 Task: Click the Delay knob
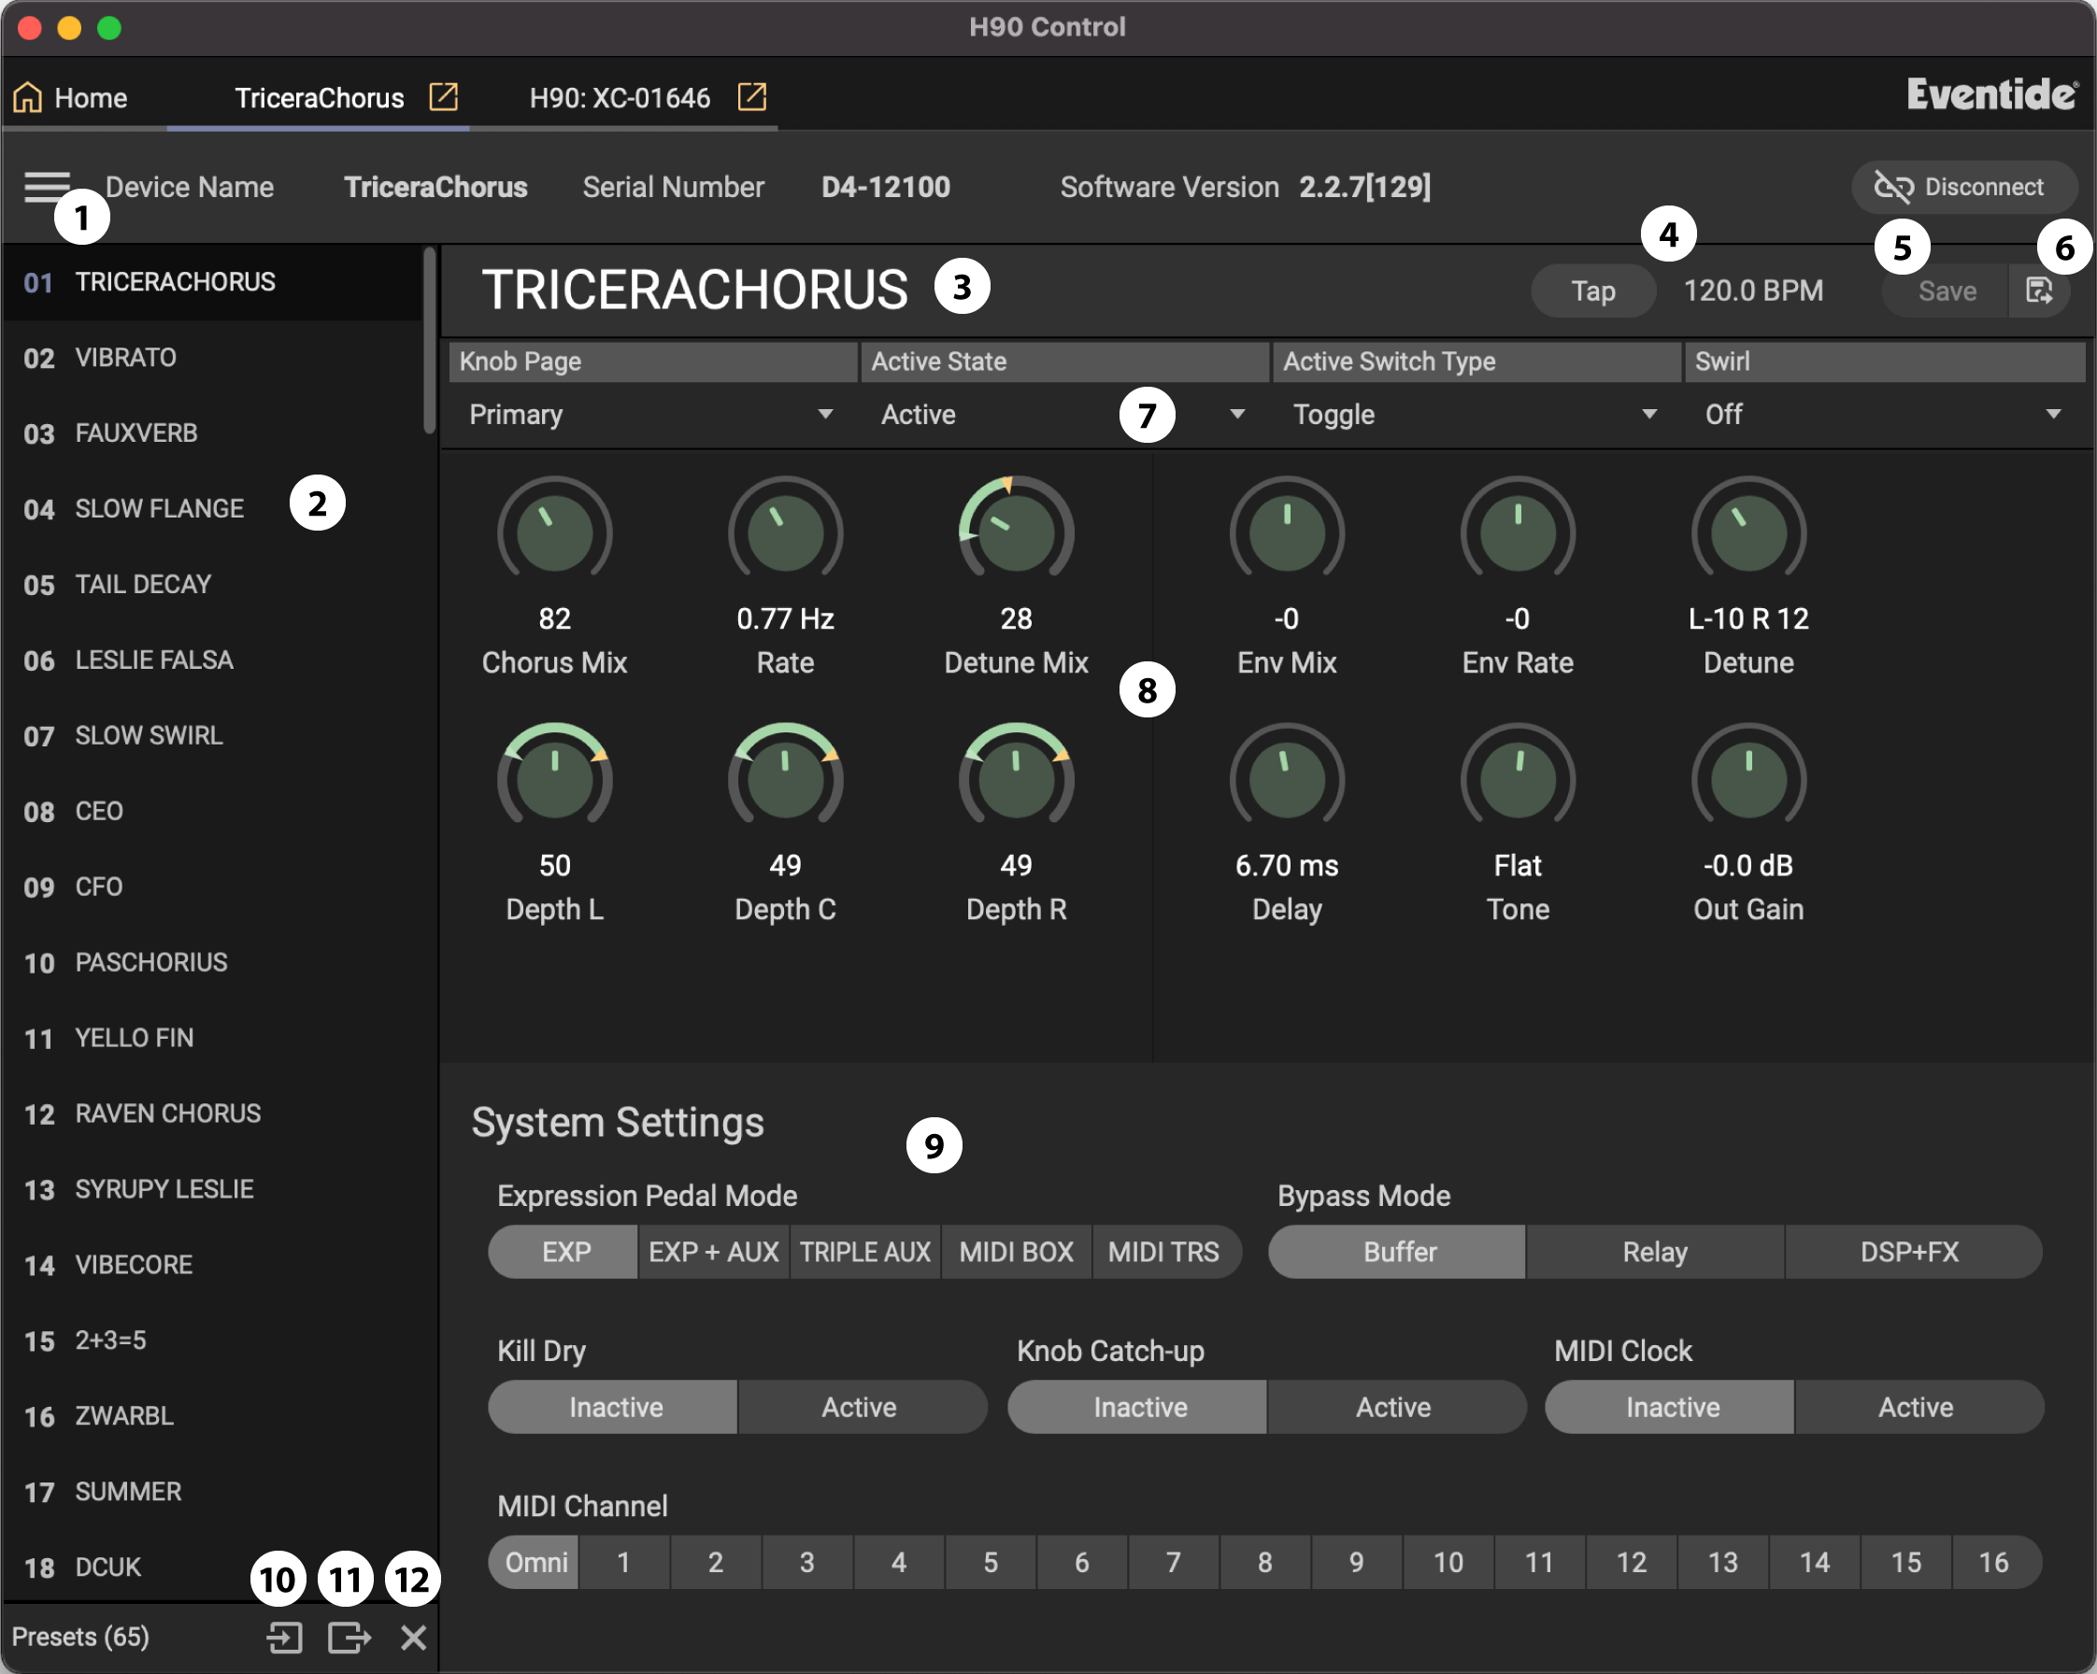point(1287,780)
